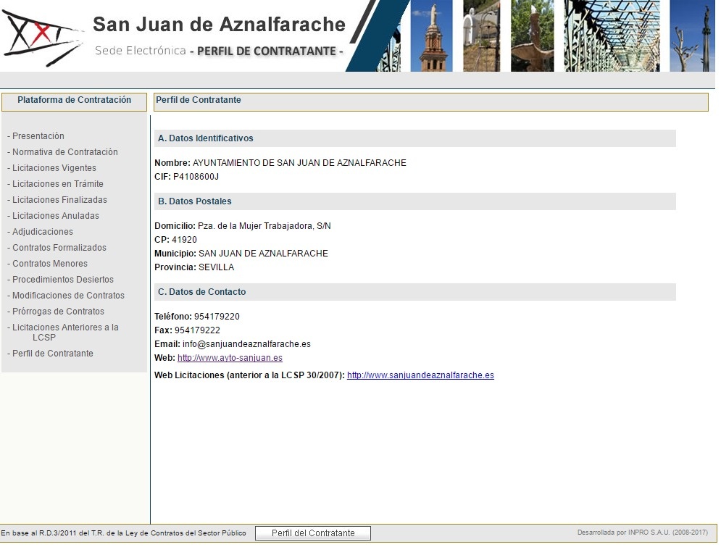Click the church tower header photo
The image size is (721, 555).
431,36
